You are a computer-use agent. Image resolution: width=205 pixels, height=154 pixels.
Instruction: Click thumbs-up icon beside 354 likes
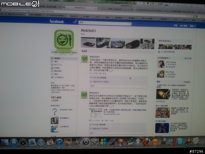point(91,77)
